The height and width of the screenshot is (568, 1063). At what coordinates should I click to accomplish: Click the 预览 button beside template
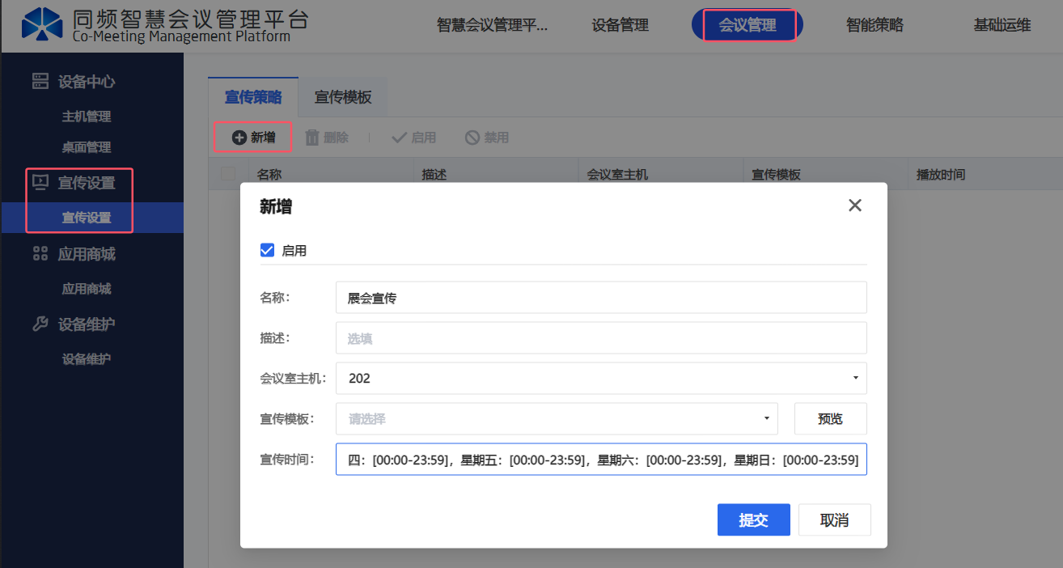point(830,419)
